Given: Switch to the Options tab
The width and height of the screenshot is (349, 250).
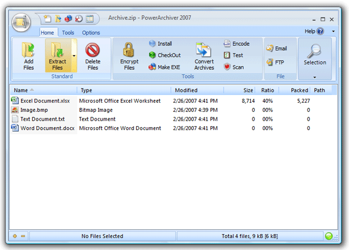Looking at the screenshot, I should coord(91,33).
